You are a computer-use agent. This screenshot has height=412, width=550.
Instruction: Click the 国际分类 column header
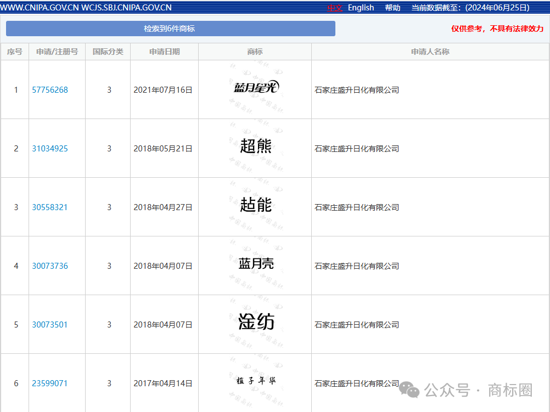pos(108,52)
